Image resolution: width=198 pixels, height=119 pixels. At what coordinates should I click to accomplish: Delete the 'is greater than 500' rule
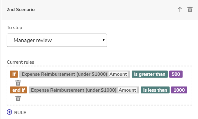[x=18, y=83]
